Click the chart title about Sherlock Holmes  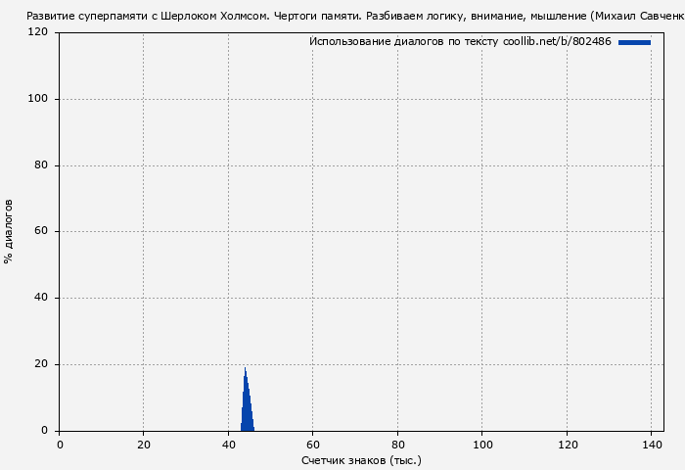coord(354,17)
